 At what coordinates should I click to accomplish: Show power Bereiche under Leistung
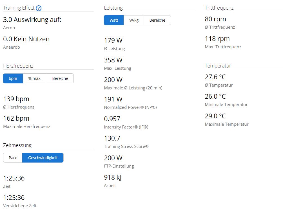click(x=157, y=20)
